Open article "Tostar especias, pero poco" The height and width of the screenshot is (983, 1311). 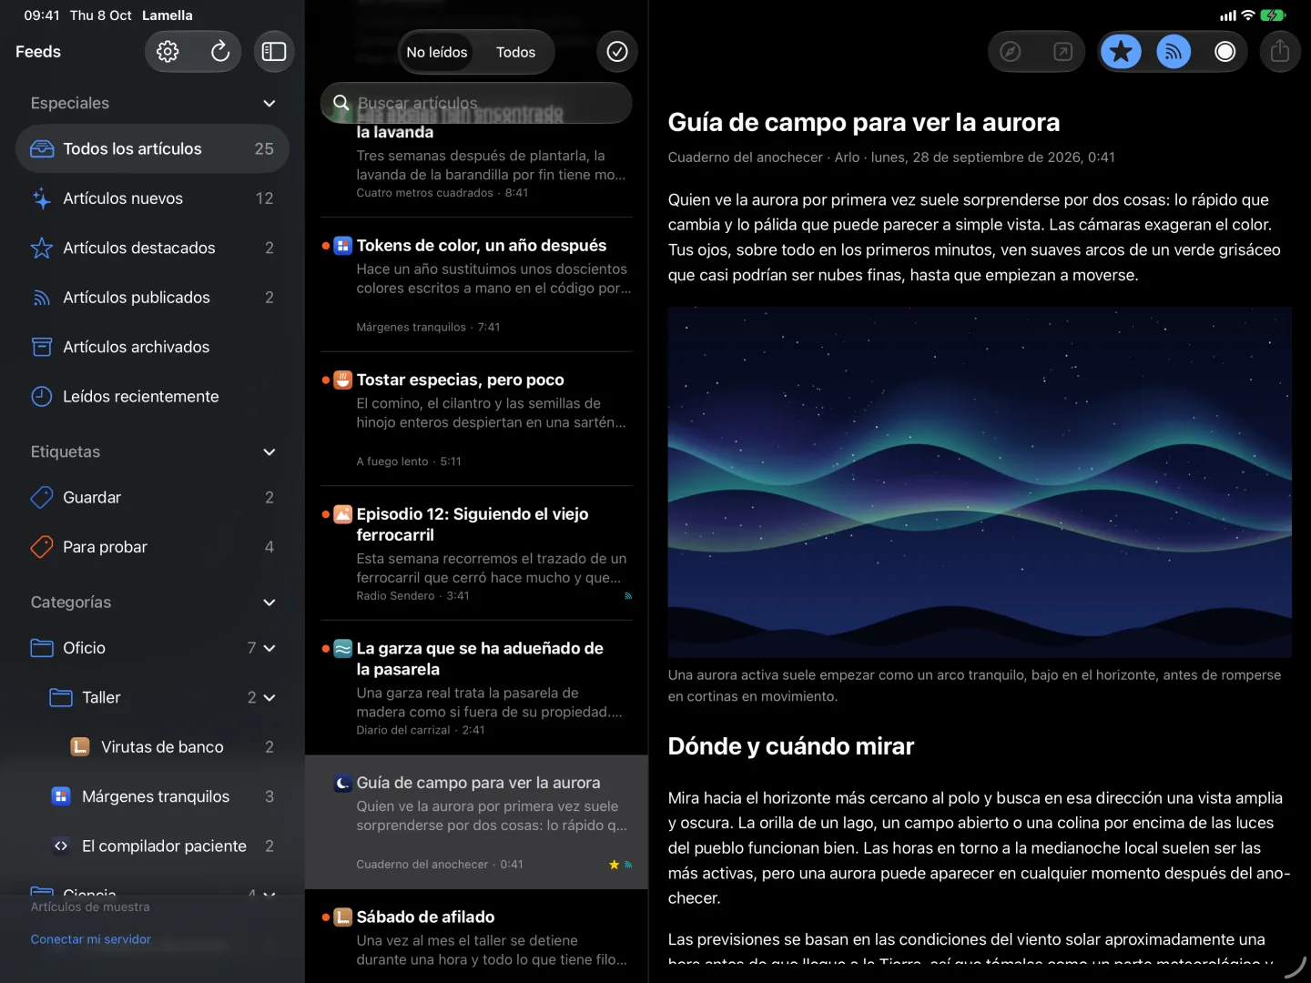coord(476,419)
